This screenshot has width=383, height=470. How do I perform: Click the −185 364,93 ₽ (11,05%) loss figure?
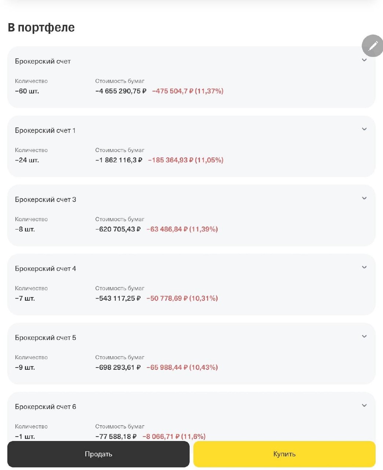click(186, 160)
